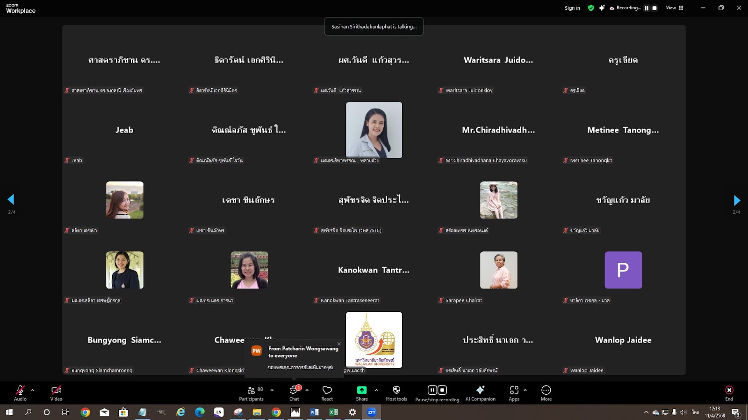The width and height of the screenshot is (748, 420).
Task: Expand the arrow next to Participants
Action: (x=272, y=390)
